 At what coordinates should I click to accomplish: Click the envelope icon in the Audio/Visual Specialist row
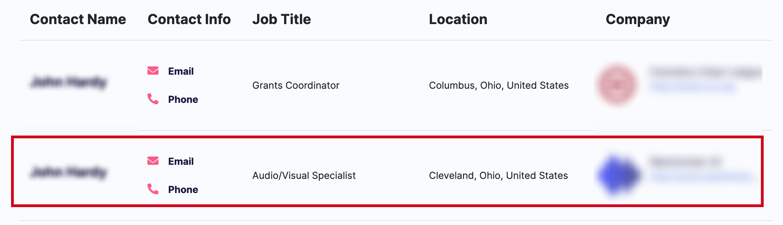click(x=153, y=161)
